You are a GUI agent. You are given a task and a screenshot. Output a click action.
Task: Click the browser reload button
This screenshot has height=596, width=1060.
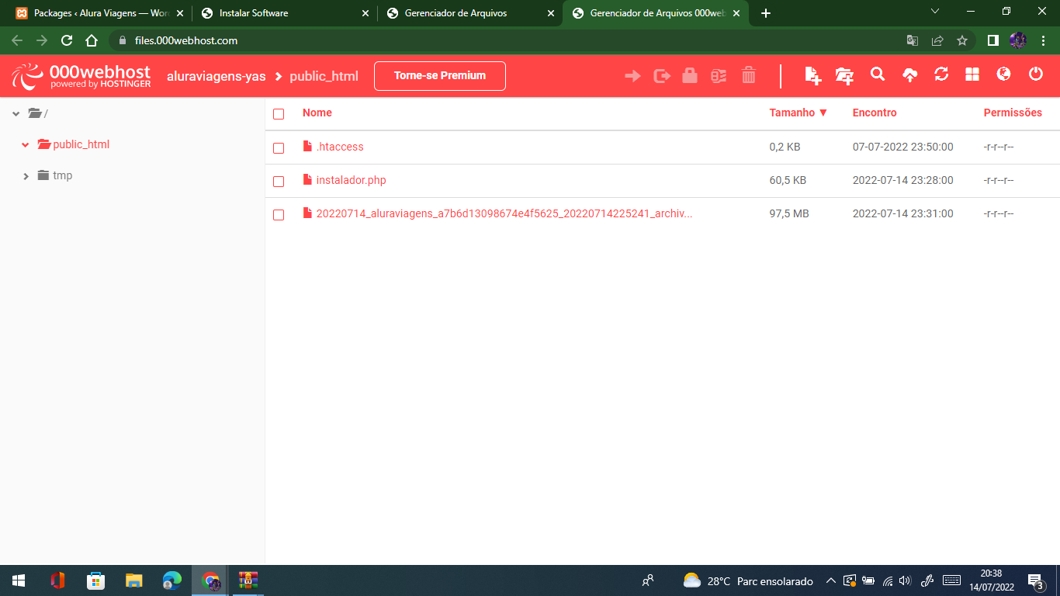click(67, 40)
